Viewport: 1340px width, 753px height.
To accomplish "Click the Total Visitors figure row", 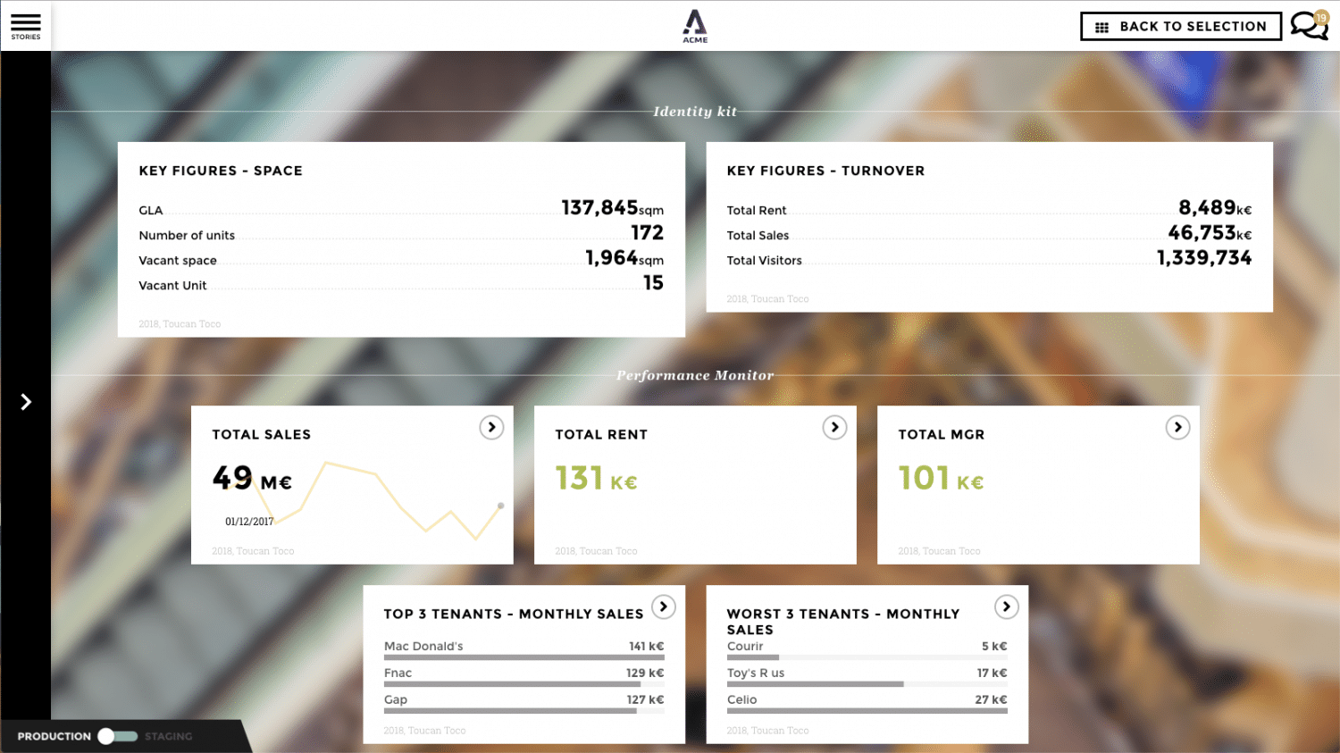I will (x=988, y=260).
